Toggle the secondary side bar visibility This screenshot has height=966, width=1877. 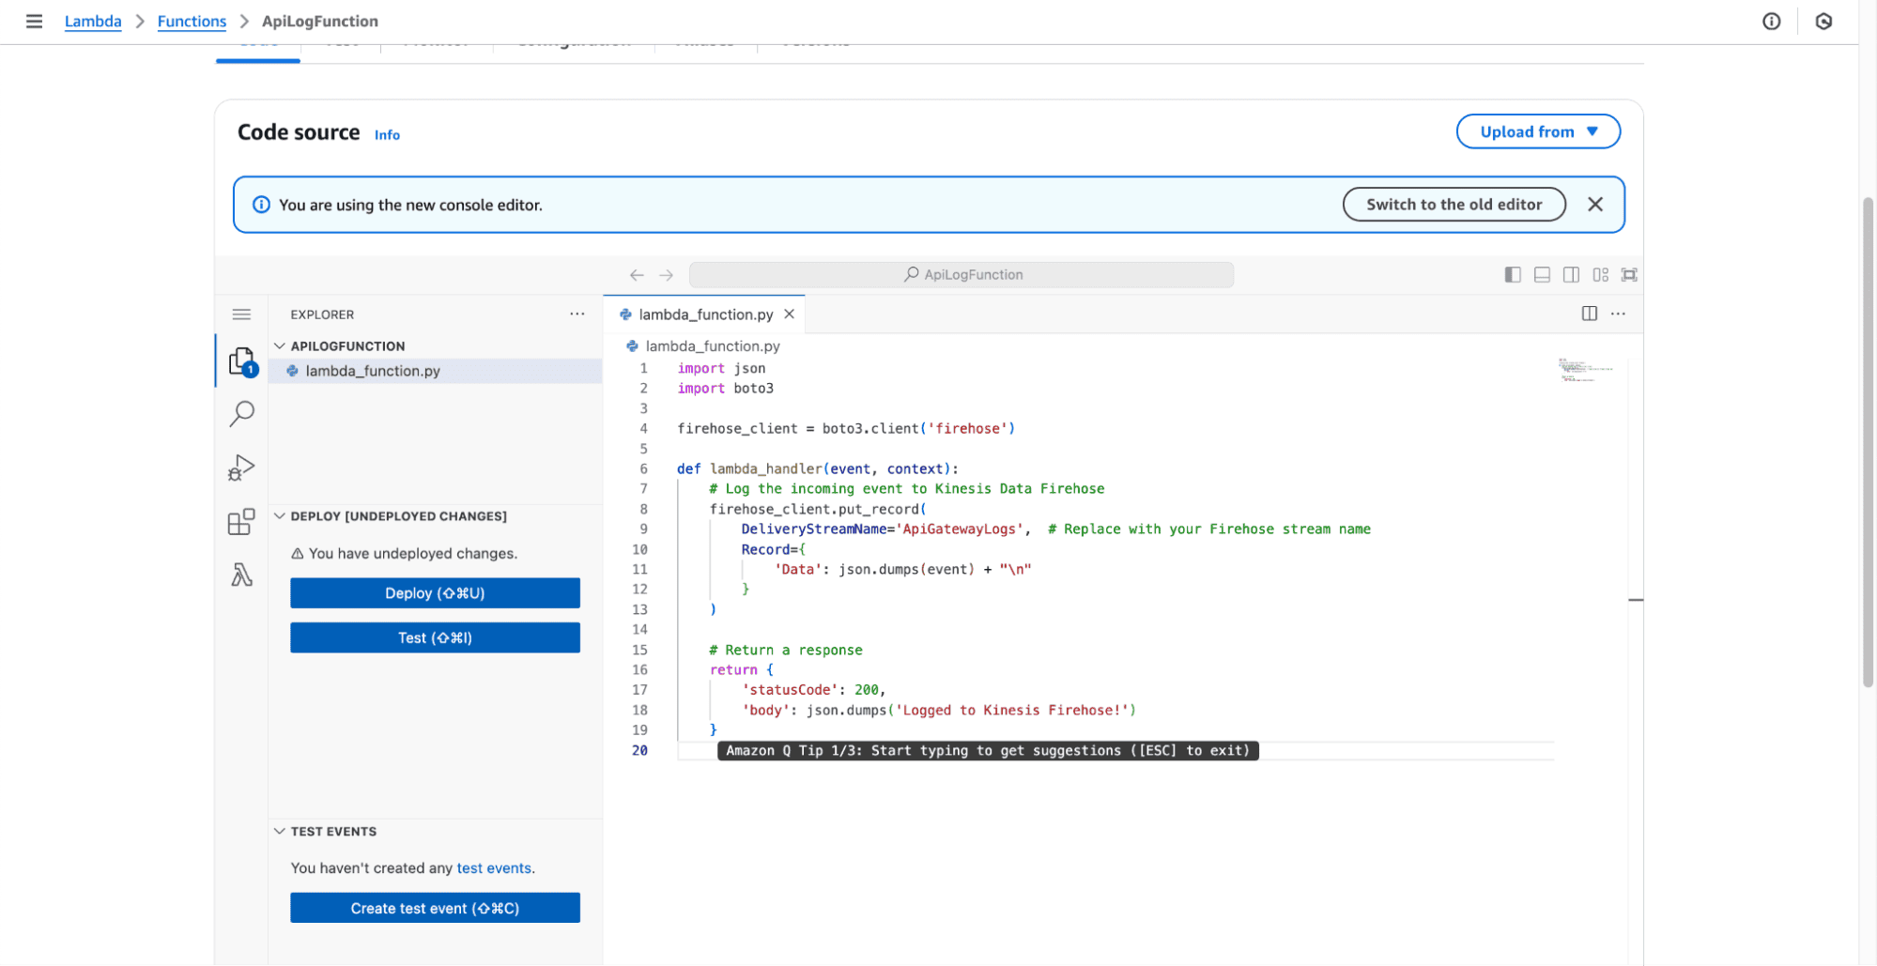coord(1571,274)
